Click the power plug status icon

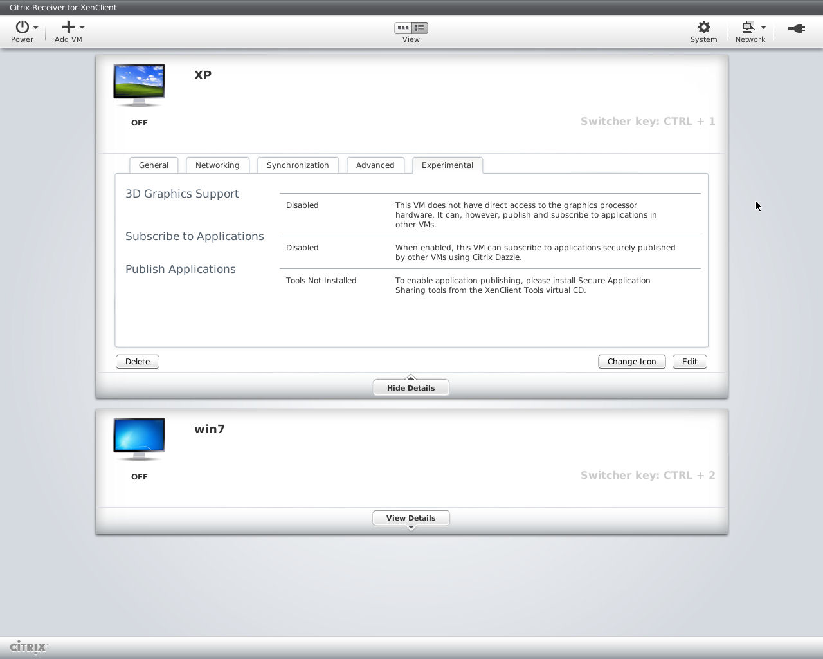click(797, 28)
